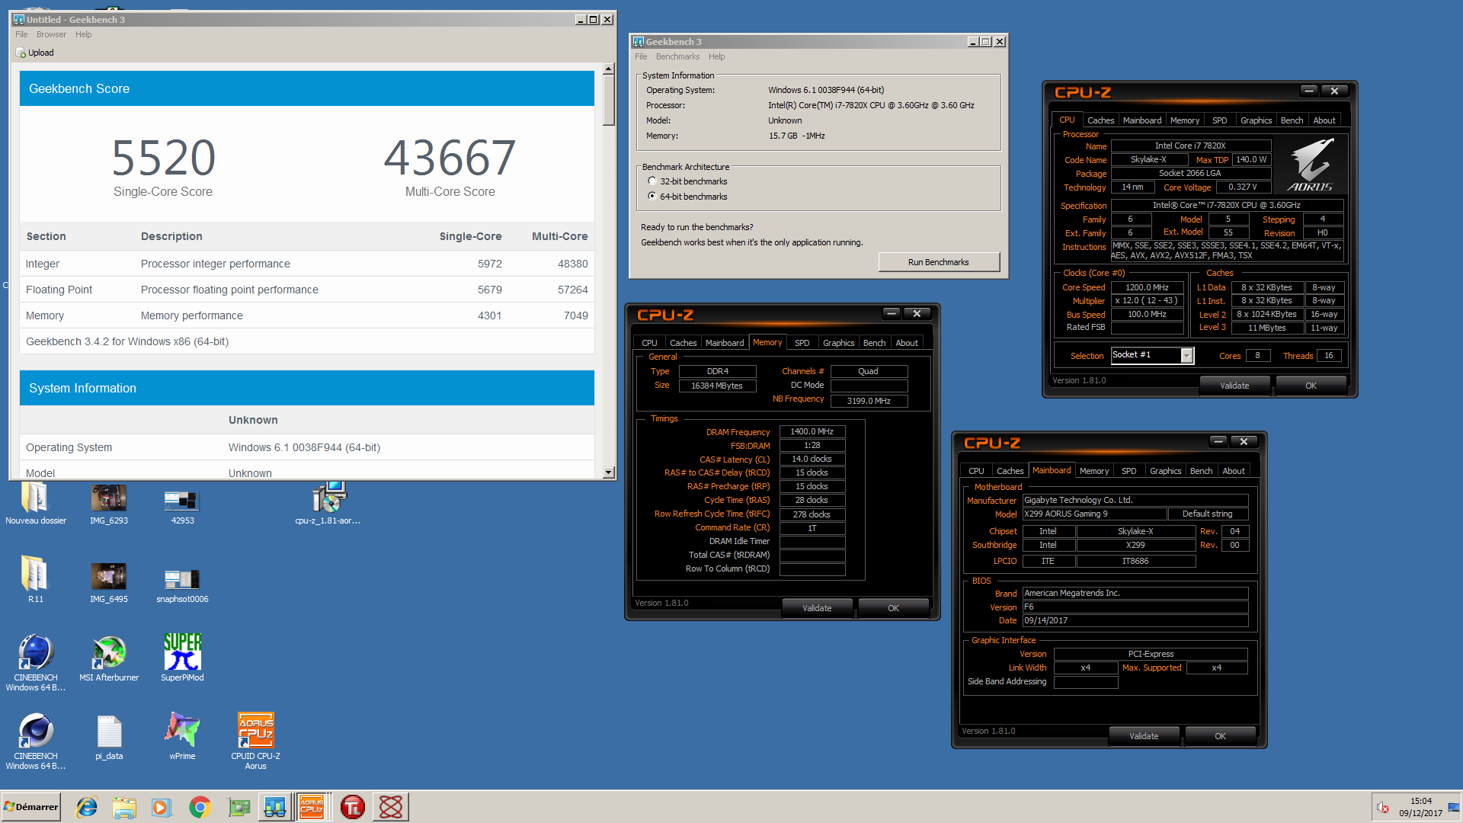Open the Démarrer start button
This screenshot has height=823, width=1463.
[x=30, y=807]
